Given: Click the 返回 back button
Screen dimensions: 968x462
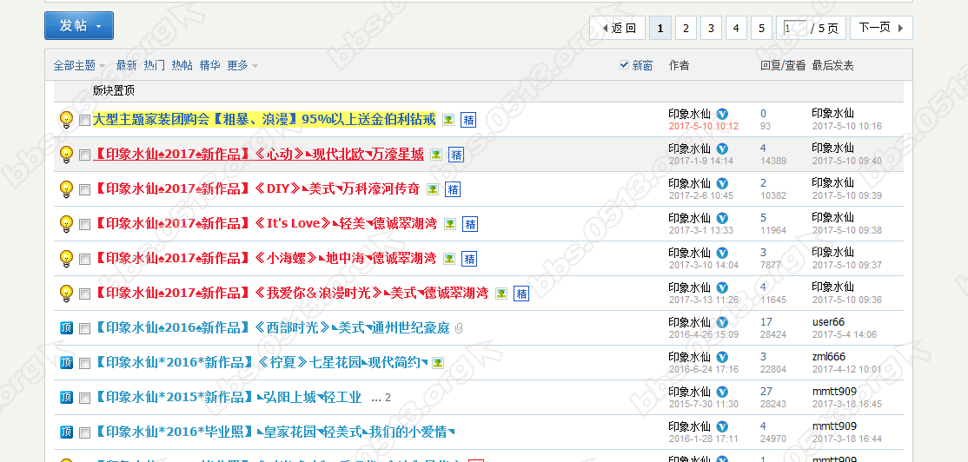Looking at the screenshot, I should (x=617, y=28).
